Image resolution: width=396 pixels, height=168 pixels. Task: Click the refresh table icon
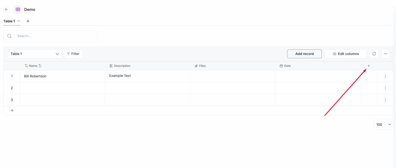pos(374,54)
